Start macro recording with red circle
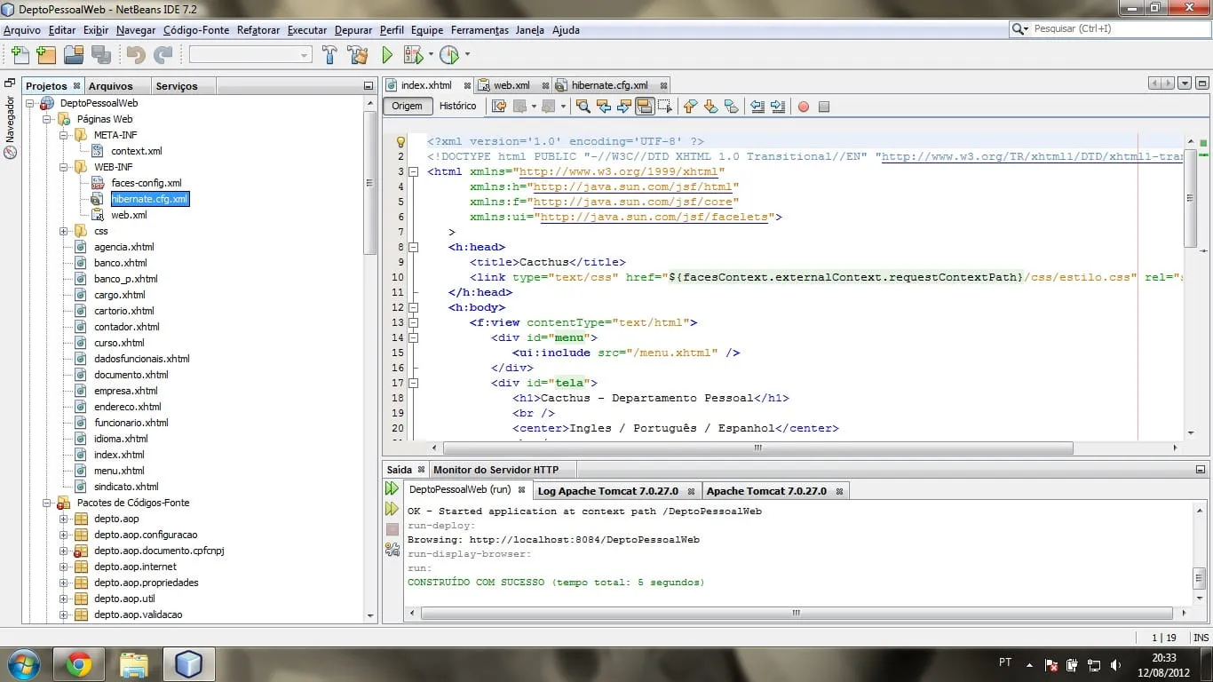 coord(804,107)
